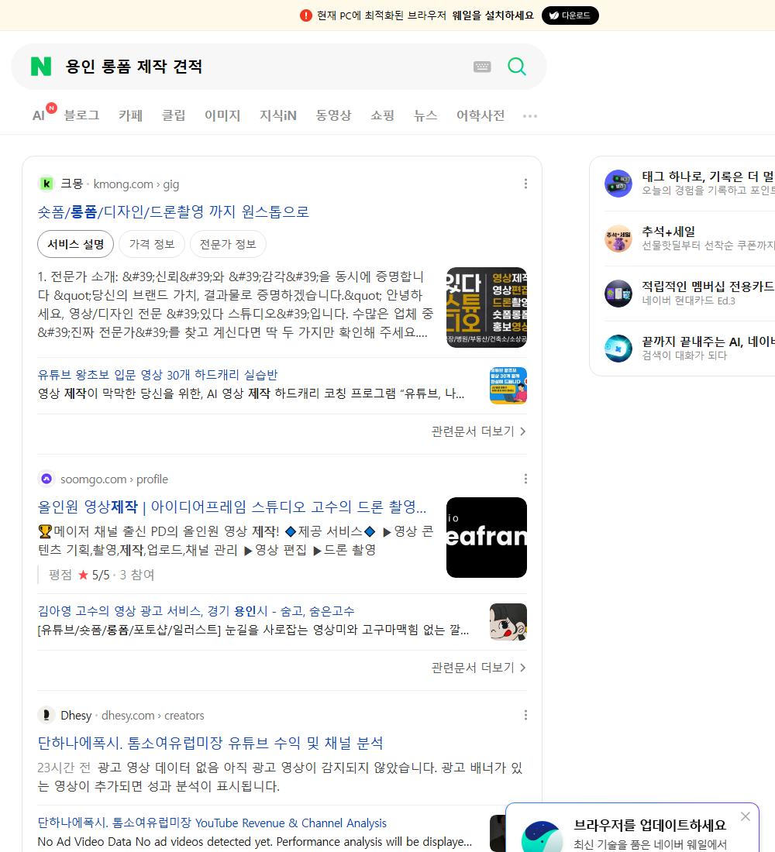The image size is (775, 852).
Task: Switch to the 뉴스 tab
Action: [x=425, y=115]
